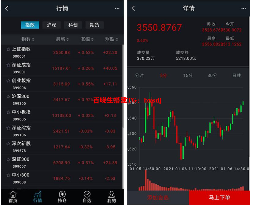Viewport: 253px width, 205px height.
Task: Switch to the 沪深 category tab
Action: [x=51, y=25]
